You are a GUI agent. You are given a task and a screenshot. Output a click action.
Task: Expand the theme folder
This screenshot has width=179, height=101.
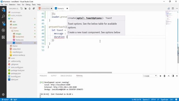click(x=15, y=46)
